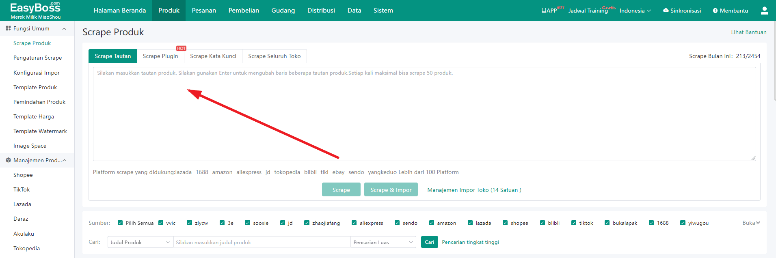Open Template Watermark in sidebar
The image size is (776, 258).
tap(40, 131)
